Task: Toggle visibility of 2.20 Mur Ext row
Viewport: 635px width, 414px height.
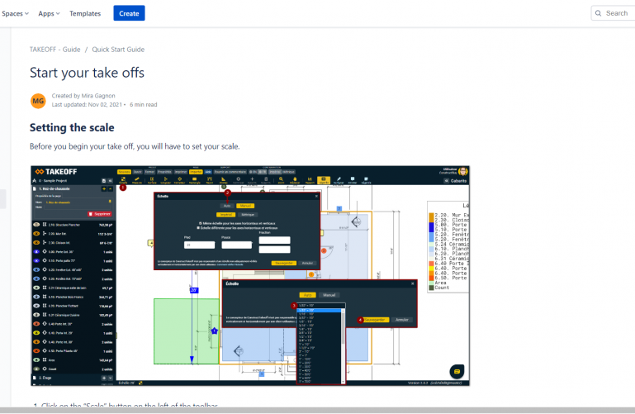Action: pos(36,234)
